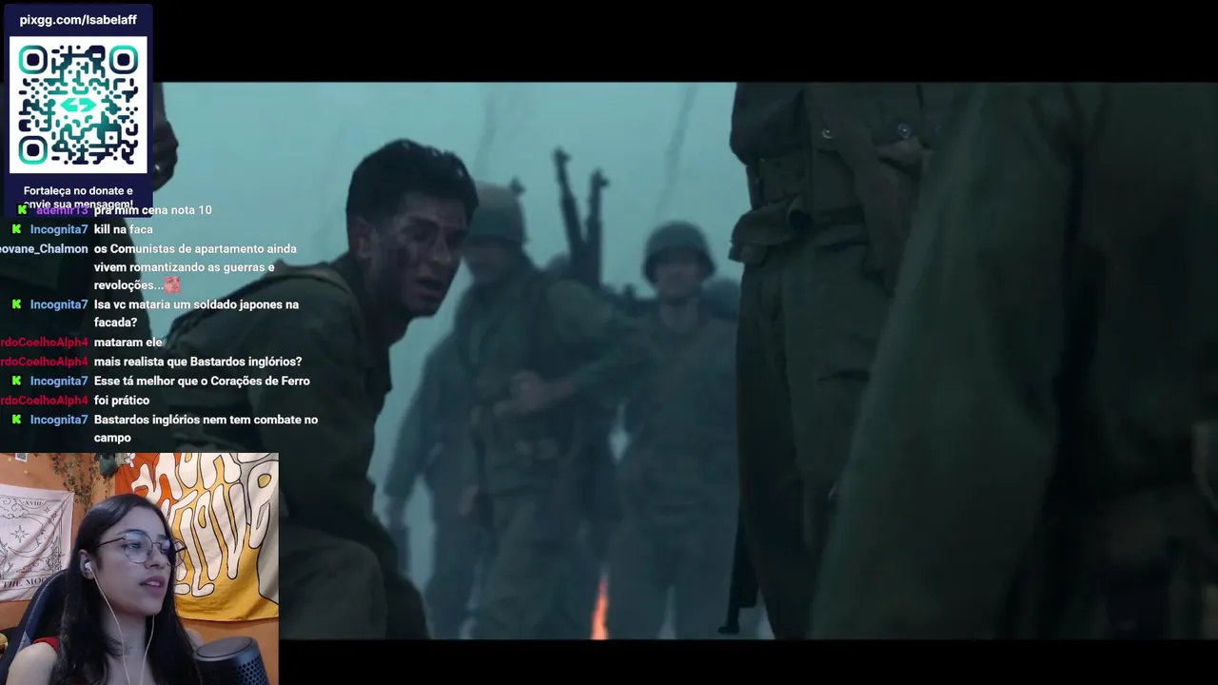Select the username ending in '_Chalmon'
Image resolution: width=1218 pixels, height=685 pixels.
[44, 249]
